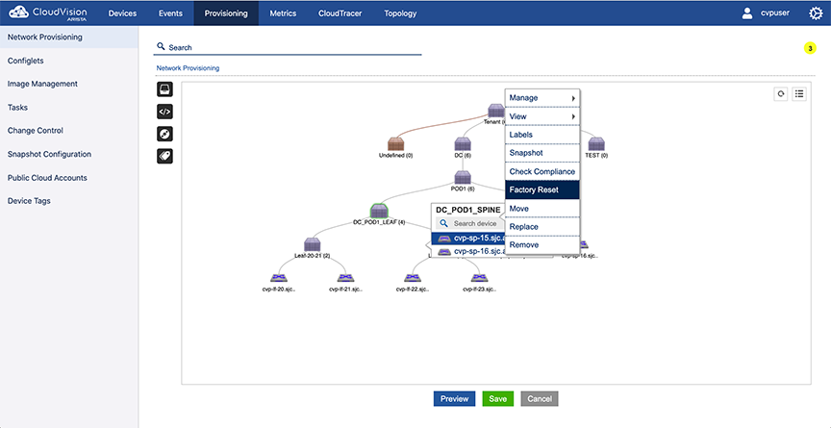This screenshot has height=428, width=831.
Task: Click the CloudVision Arista logo
Action: tap(48, 13)
